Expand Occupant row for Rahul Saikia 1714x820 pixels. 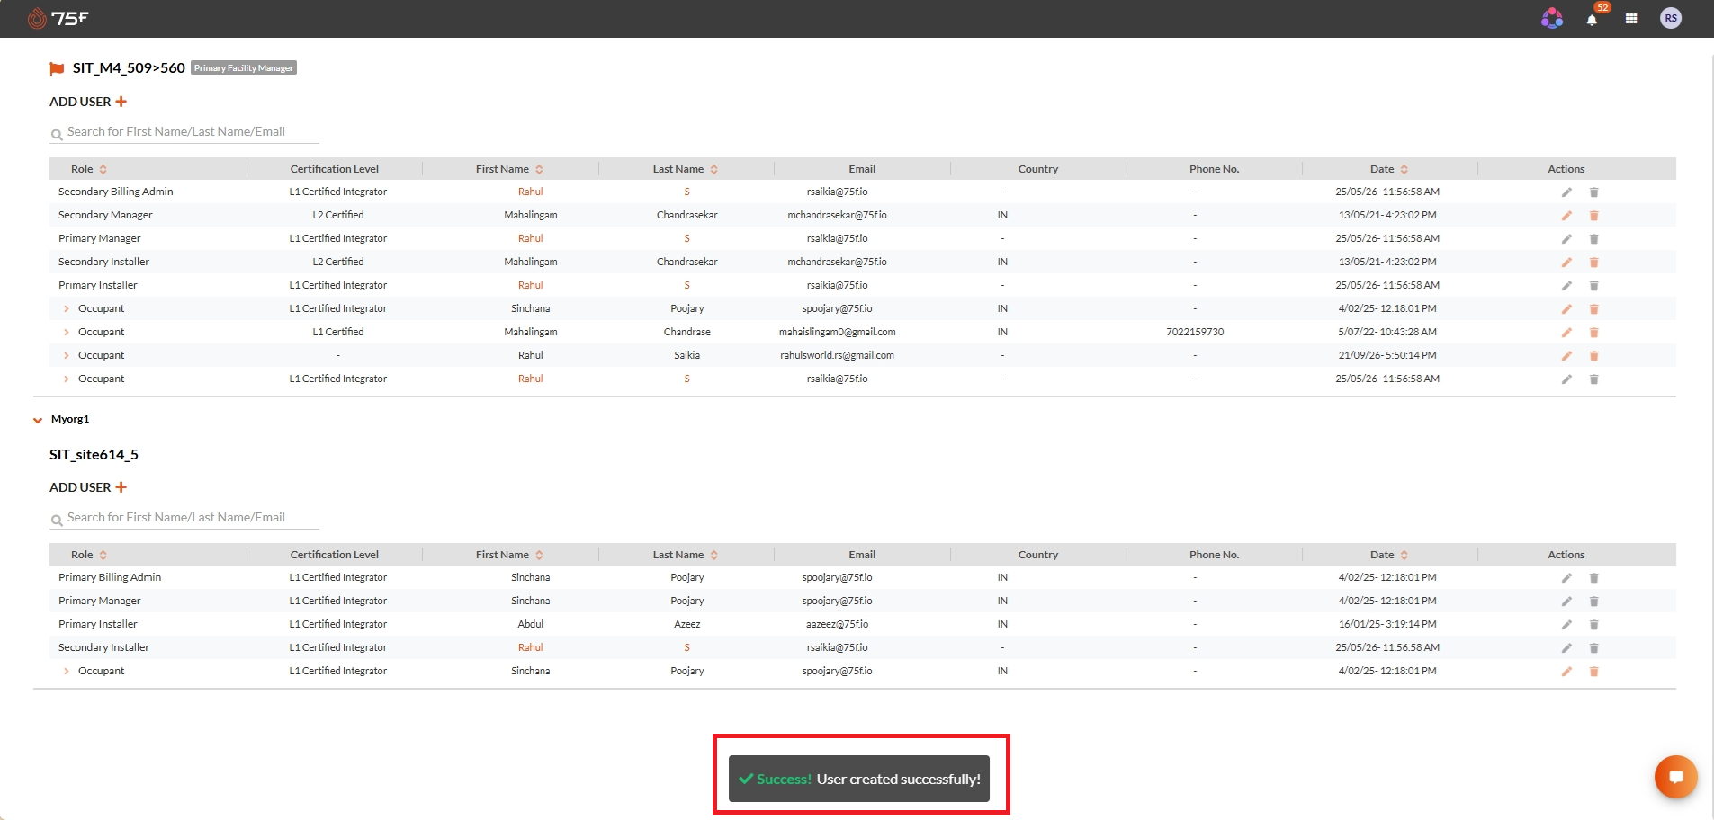tap(67, 355)
